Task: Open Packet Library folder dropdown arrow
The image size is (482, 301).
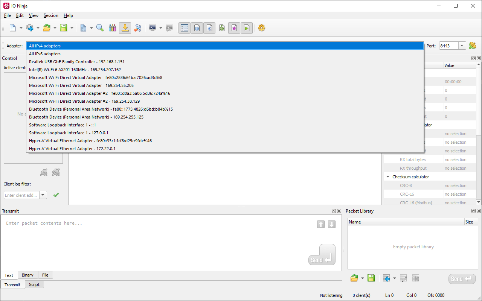Action: click(x=363, y=278)
